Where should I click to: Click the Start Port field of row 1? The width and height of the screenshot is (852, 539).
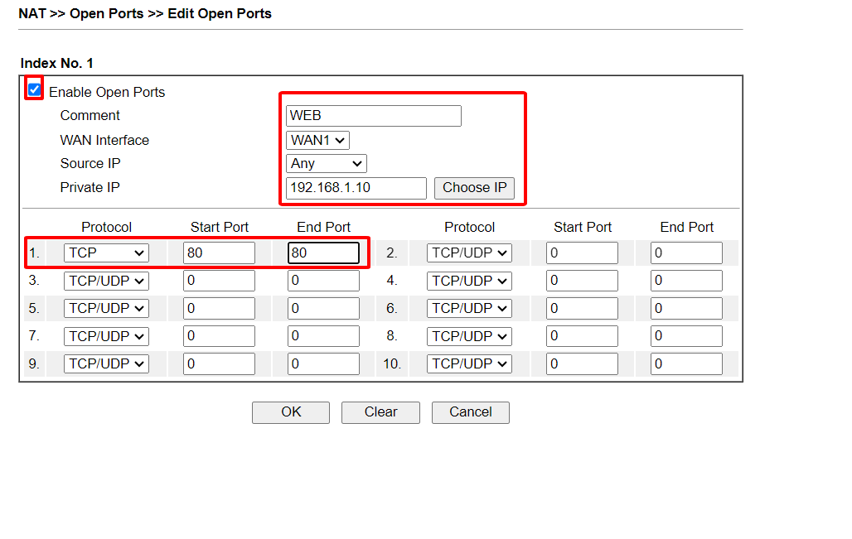(219, 253)
